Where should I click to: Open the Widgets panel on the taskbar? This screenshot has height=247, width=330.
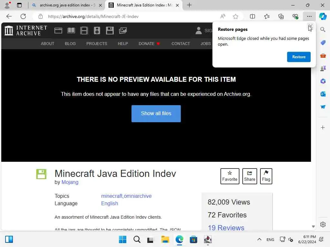(9, 239)
